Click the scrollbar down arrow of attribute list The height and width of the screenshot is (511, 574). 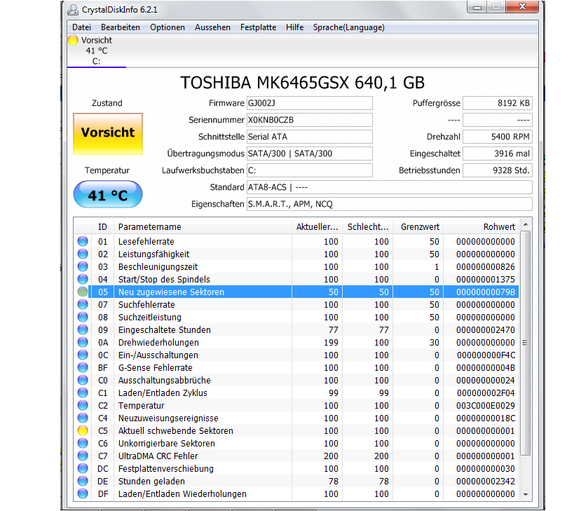point(526,495)
